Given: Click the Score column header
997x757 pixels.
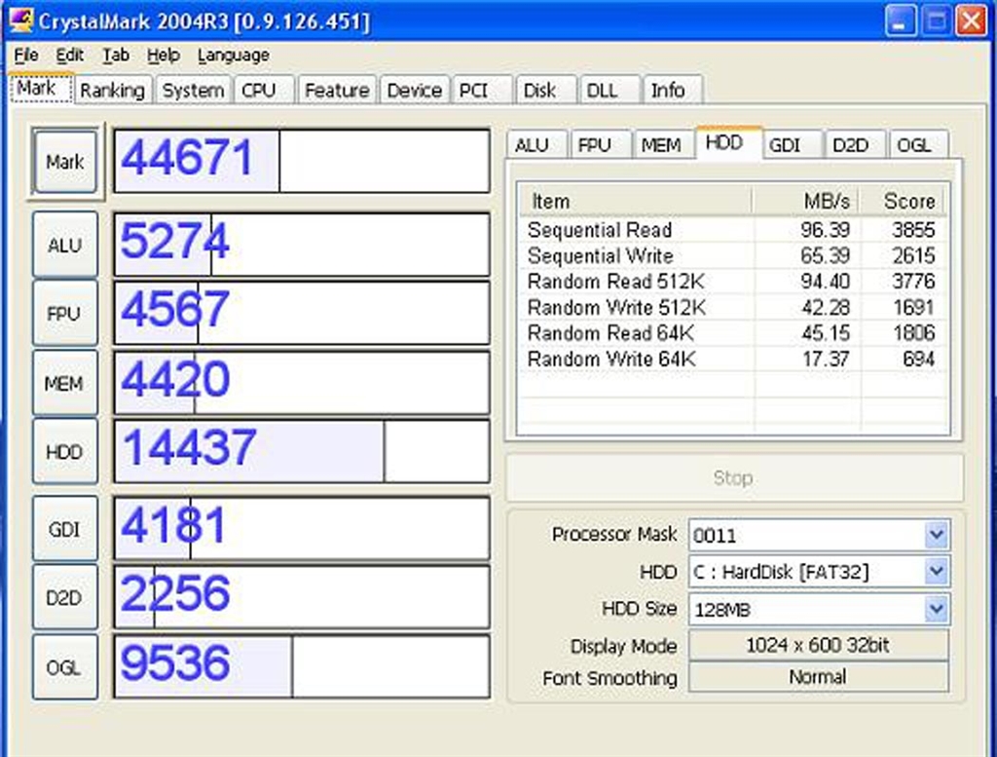Looking at the screenshot, I should 902,201.
